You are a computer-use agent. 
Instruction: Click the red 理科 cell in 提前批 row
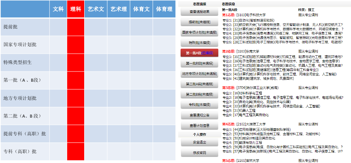75,27
